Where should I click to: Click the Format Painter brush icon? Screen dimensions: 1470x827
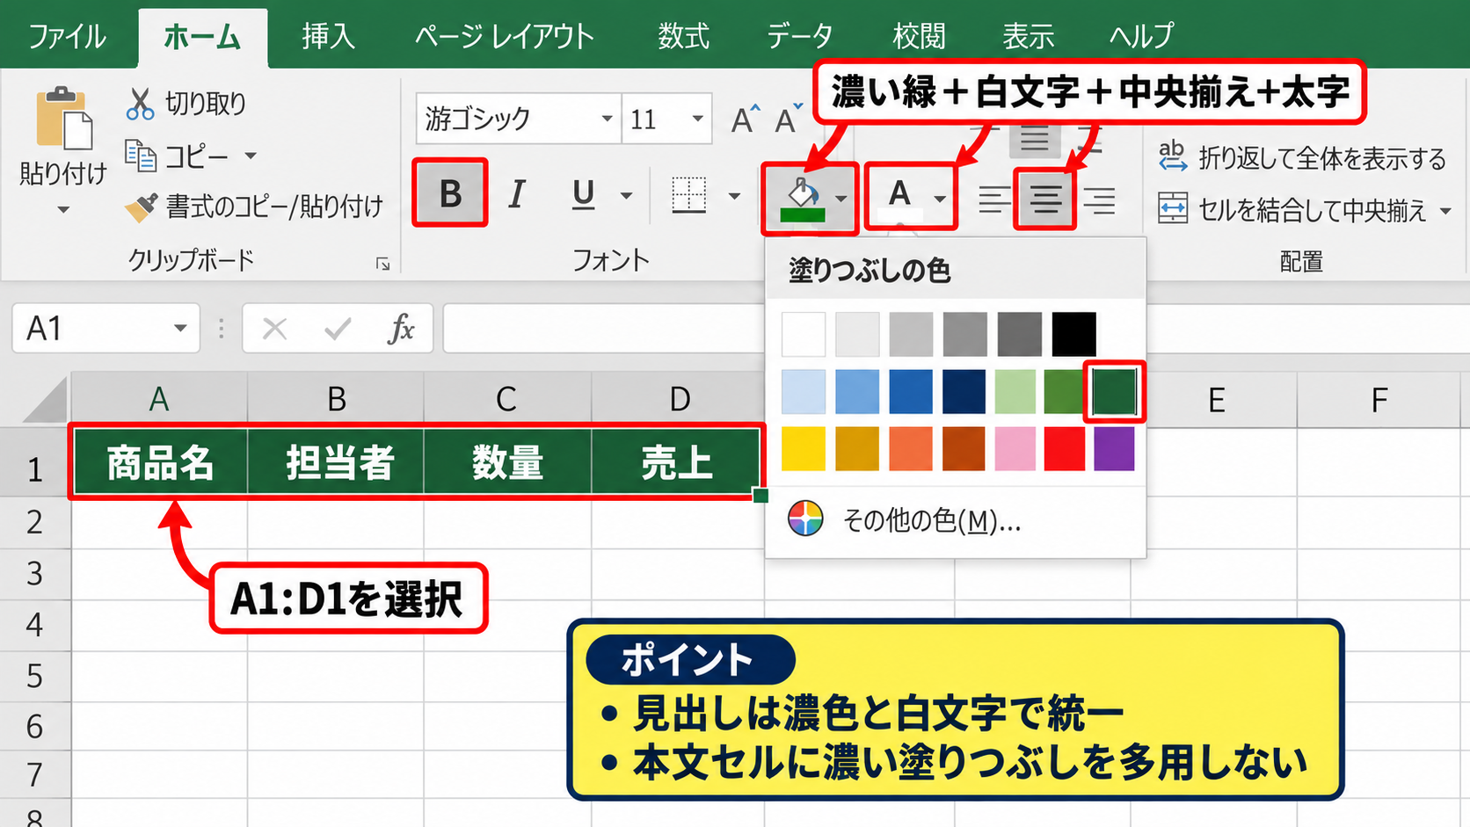click(x=141, y=207)
